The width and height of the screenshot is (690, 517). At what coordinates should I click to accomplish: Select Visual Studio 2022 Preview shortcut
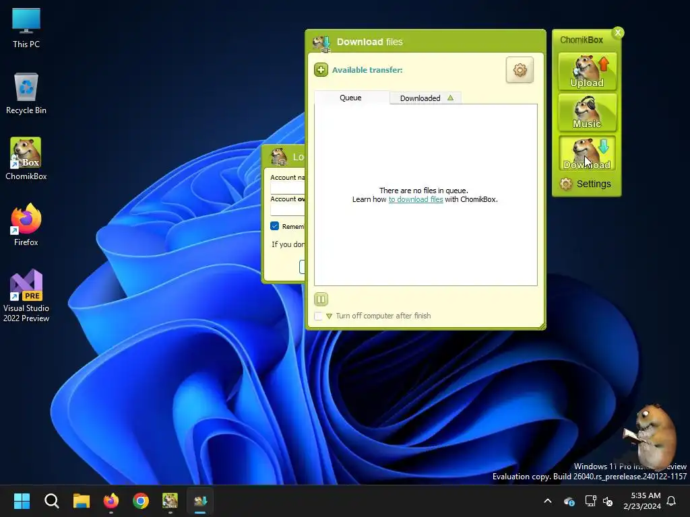click(26, 296)
